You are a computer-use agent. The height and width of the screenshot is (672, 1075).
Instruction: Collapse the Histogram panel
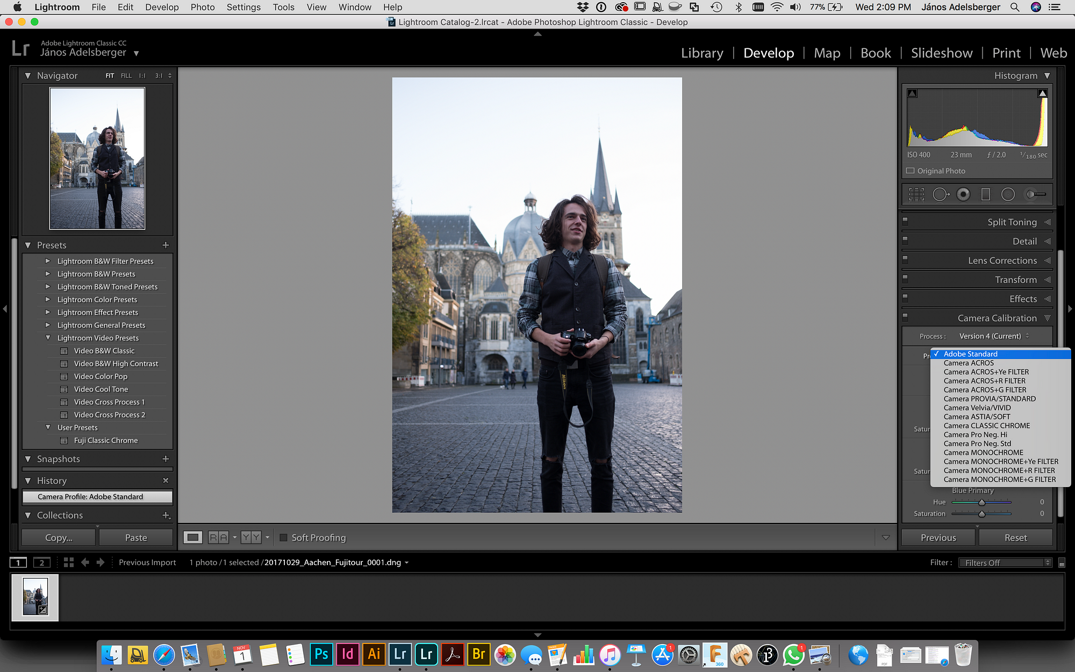(x=1047, y=76)
